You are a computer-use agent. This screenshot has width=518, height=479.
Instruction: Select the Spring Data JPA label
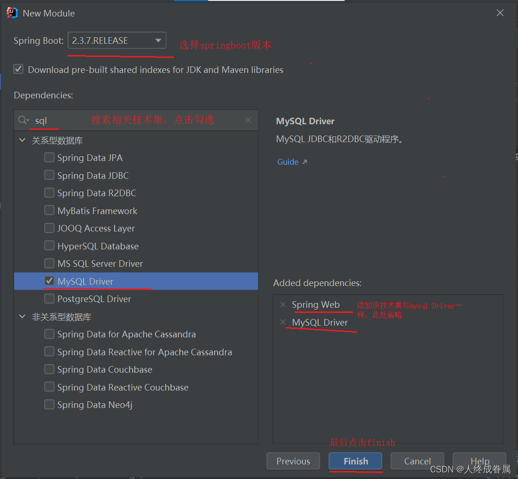point(90,158)
